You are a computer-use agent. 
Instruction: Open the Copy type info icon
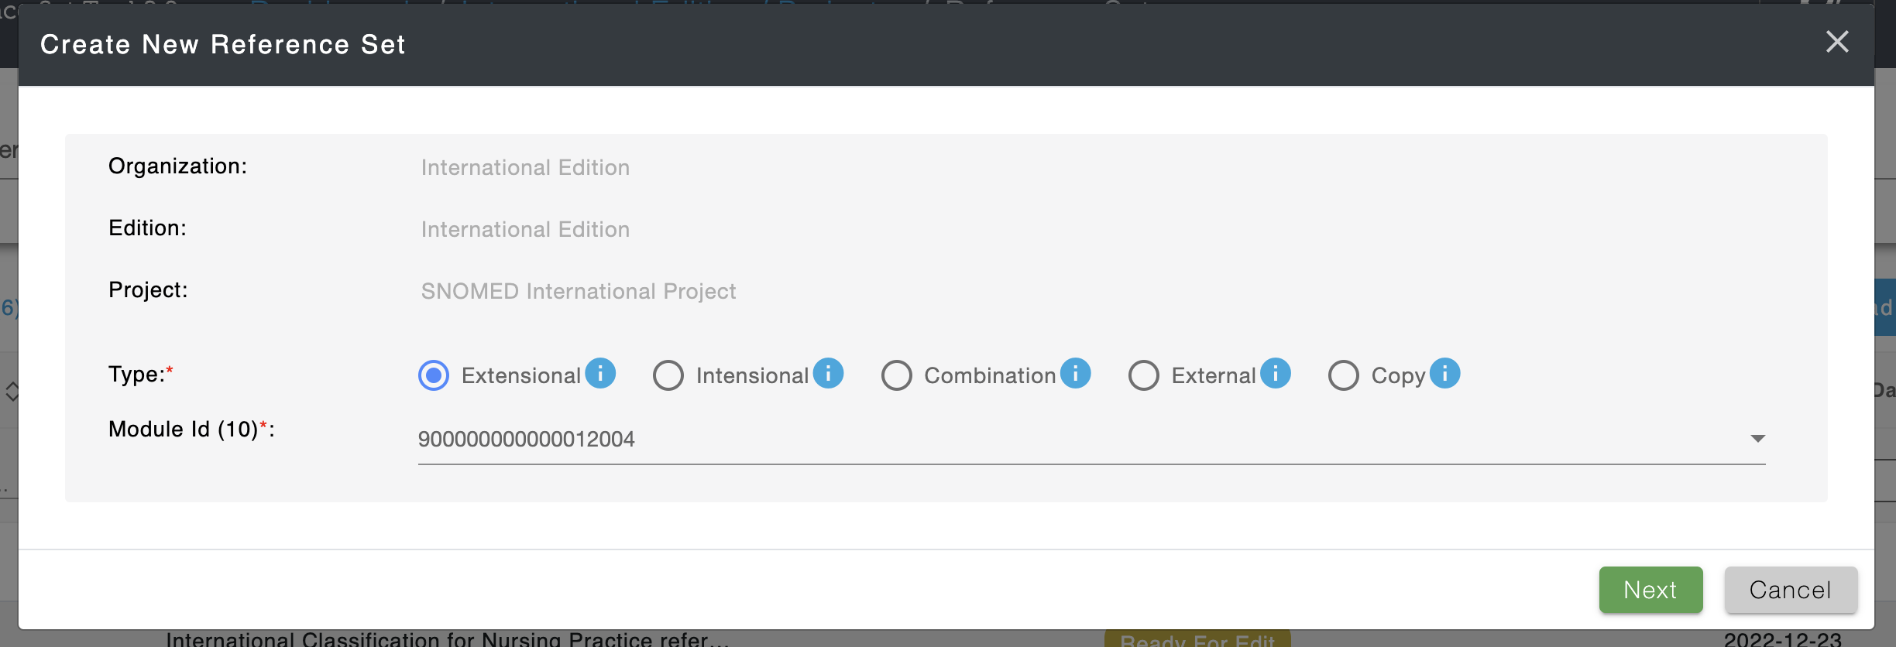tap(1444, 373)
